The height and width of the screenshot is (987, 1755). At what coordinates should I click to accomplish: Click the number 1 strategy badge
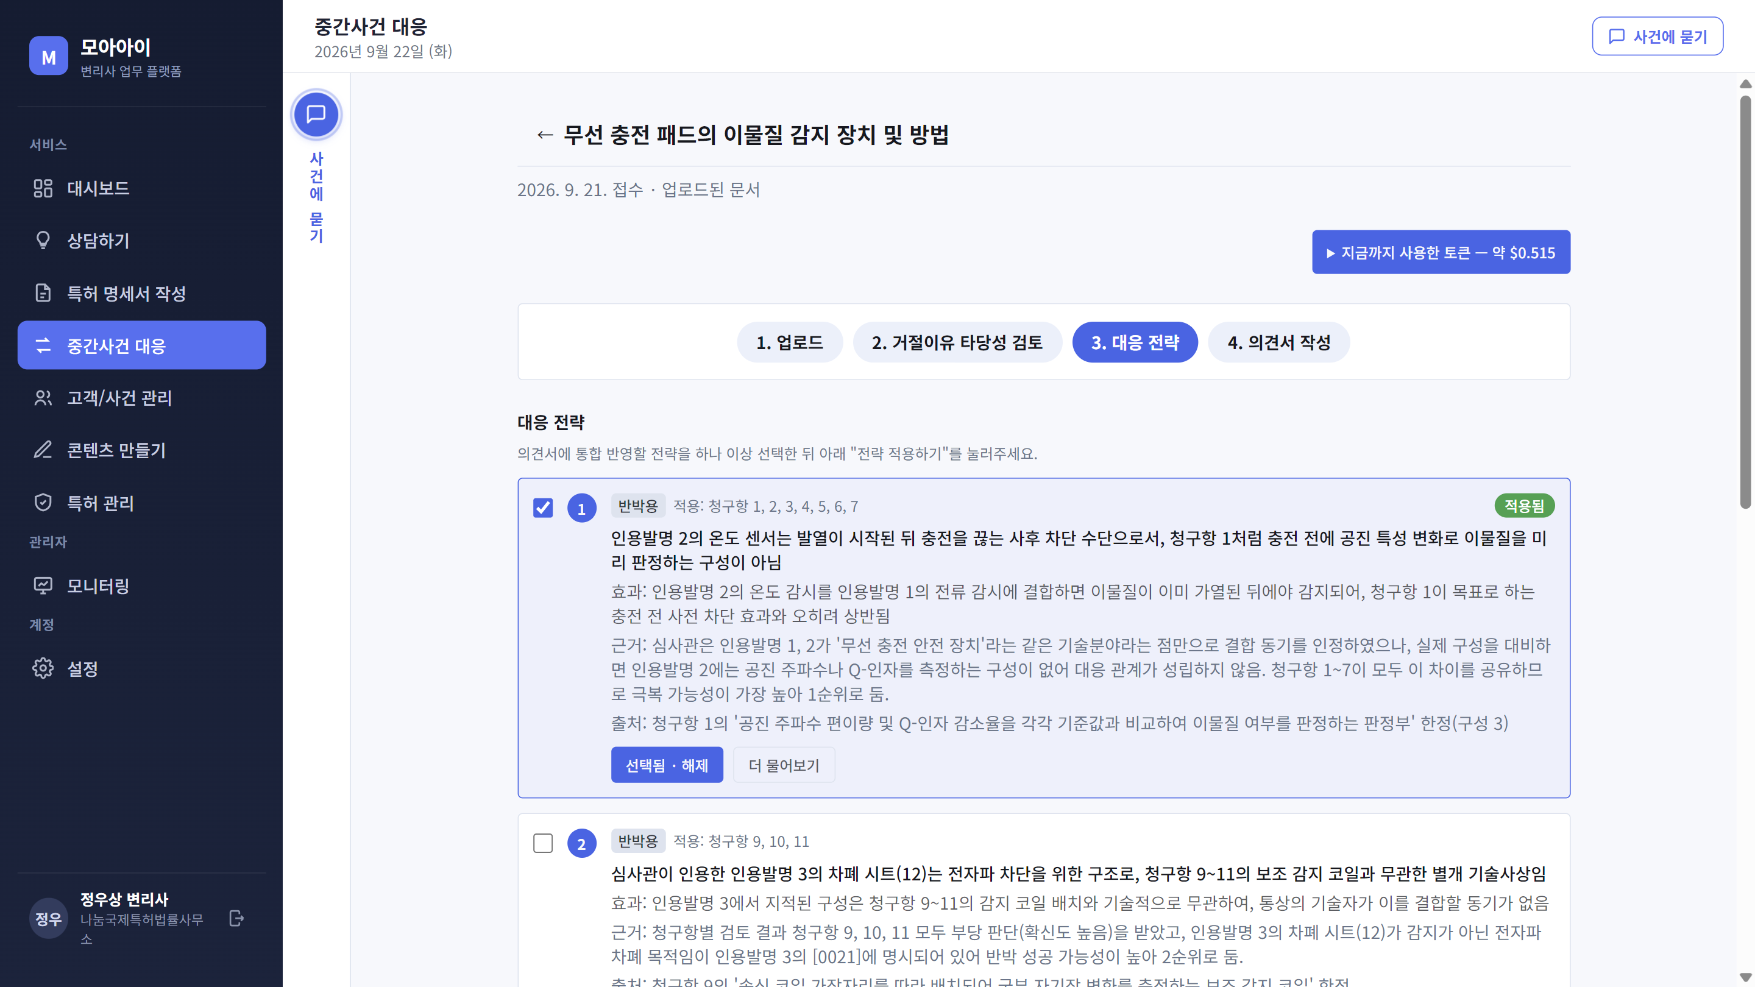point(582,508)
